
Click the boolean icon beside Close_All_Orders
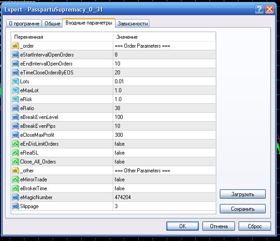click(16, 162)
